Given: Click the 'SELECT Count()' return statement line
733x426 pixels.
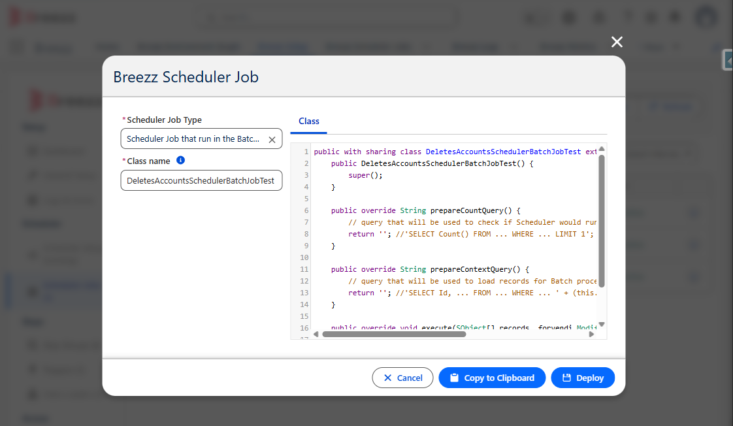Looking at the screenshot, I should tap(471, 234).
